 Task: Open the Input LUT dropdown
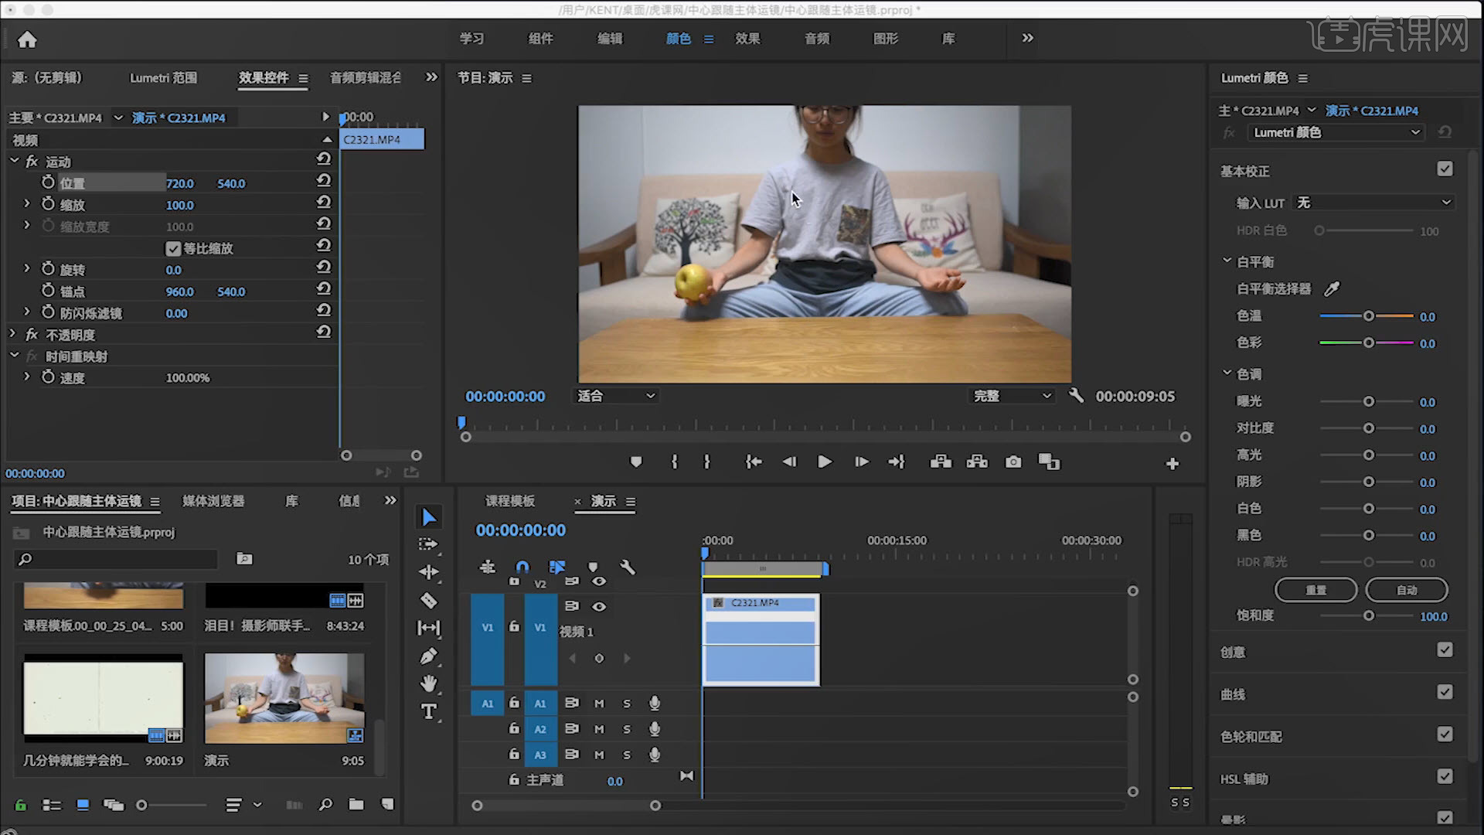coord(1373,203)
